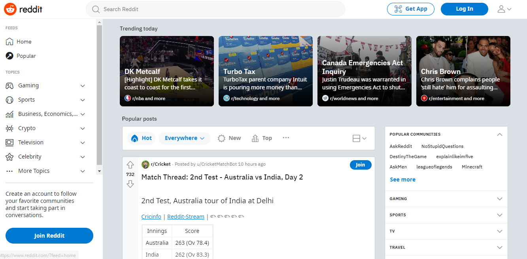Image resolution: width=527 pixels, height=259 pixels.
Task: Click the Join Reddit button
Action: [49, 236]
